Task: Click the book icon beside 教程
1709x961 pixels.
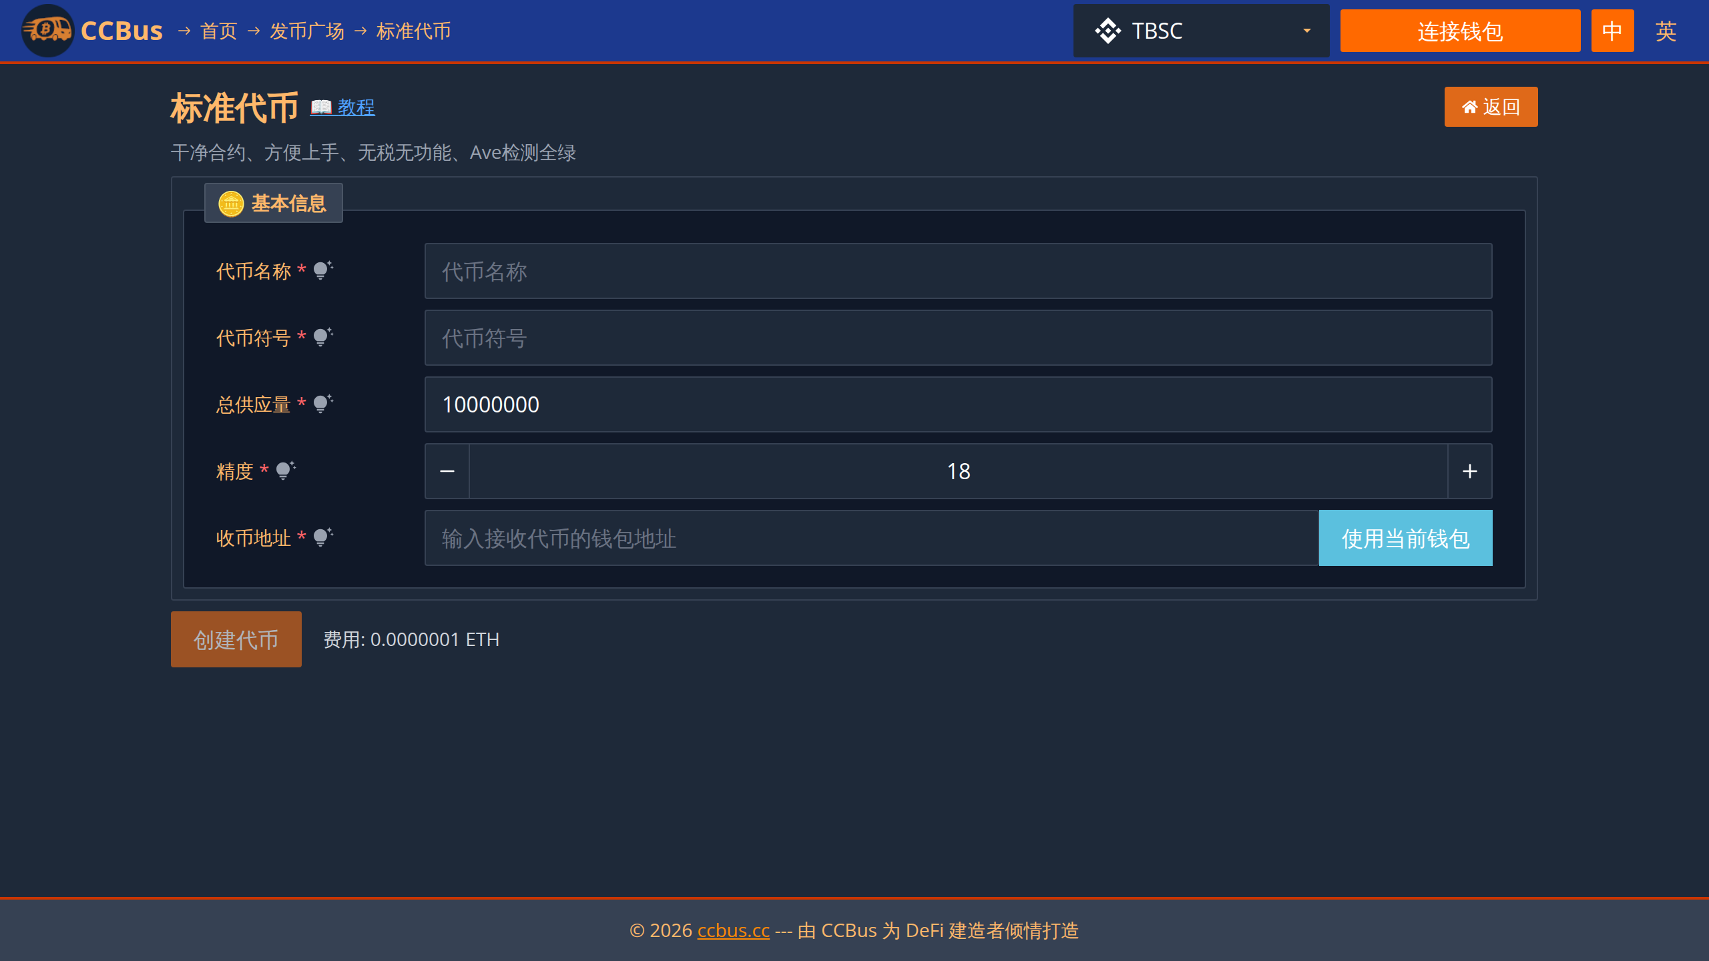Action: (x=321, y=107)
